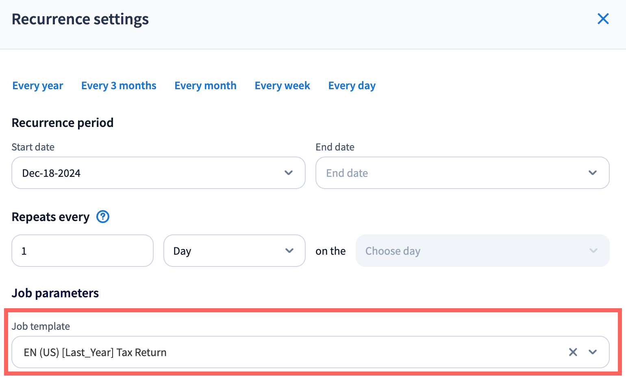Click the Job template chevron arrow
Screen dimensions: 626x378
click(593, 352)
